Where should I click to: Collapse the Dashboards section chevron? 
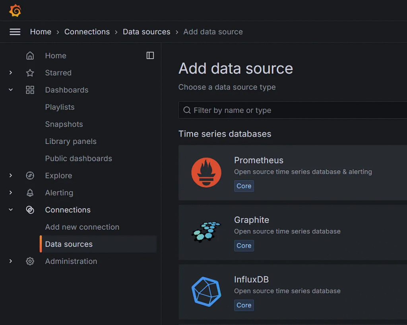pyautogui.click(x=11, y=90)
